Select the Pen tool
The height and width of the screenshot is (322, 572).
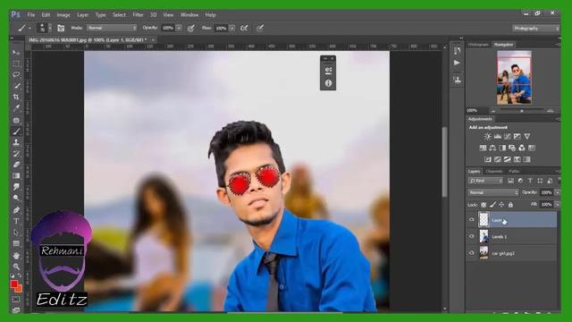tap(16, 210)
